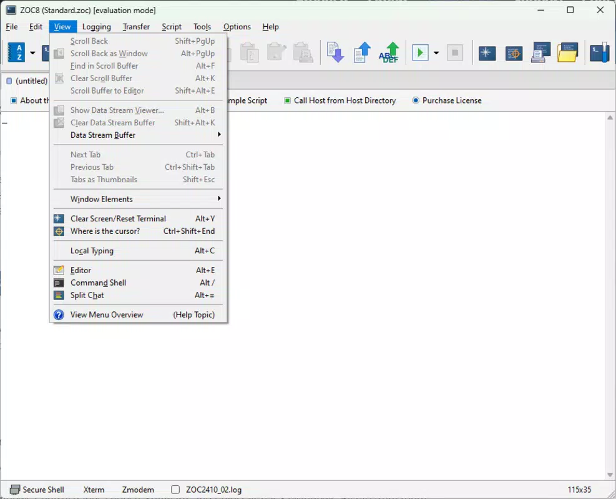Click the scrollbar down arrow
Image resolution: width=616 pixels, height=499 pixels.
pyautogui.click(x=610, y=475)
